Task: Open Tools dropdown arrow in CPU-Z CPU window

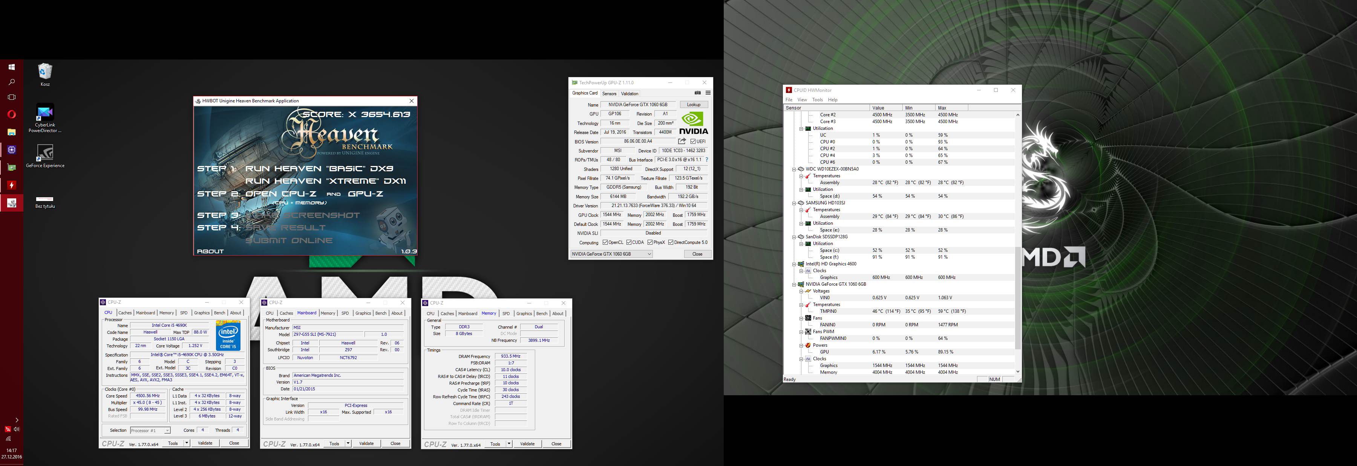Action: [x=187, y=443]
